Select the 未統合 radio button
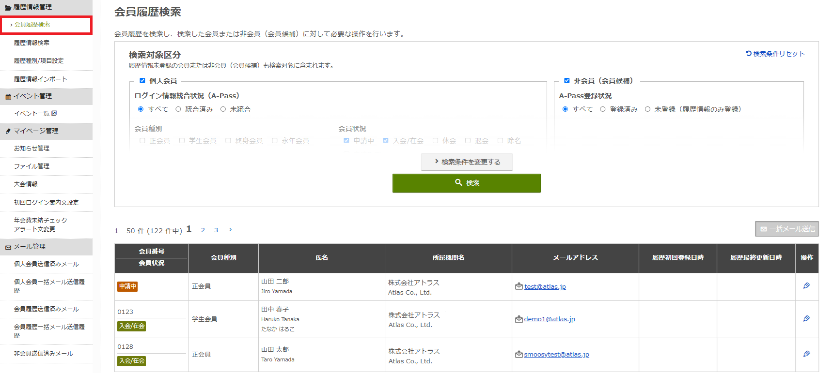The image size is (833, 373). click(x=223, y=109)
